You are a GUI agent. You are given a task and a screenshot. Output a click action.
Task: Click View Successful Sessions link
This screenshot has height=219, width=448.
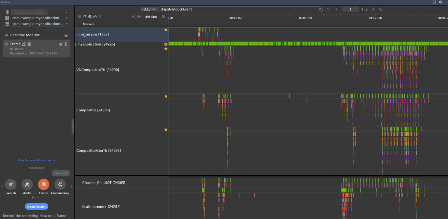click(x=37, y=160)
